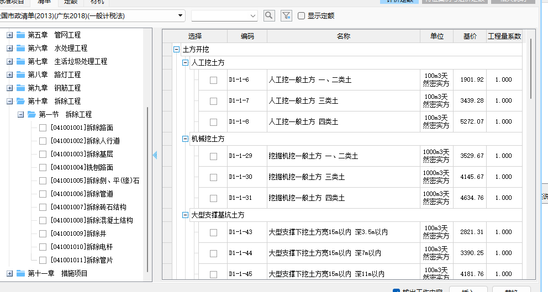Click the panel collapse double-arrow icon
This screenshot has height=292, width=548.
click(x=155, y=155)
